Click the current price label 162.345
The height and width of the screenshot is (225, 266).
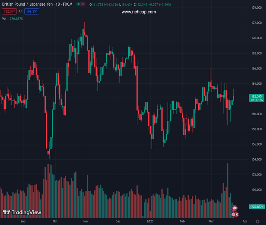(257, 96)
